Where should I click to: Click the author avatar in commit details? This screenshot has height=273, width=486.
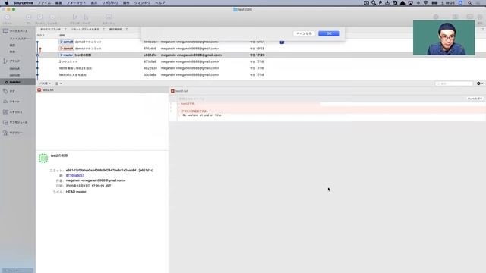point(43,158)
